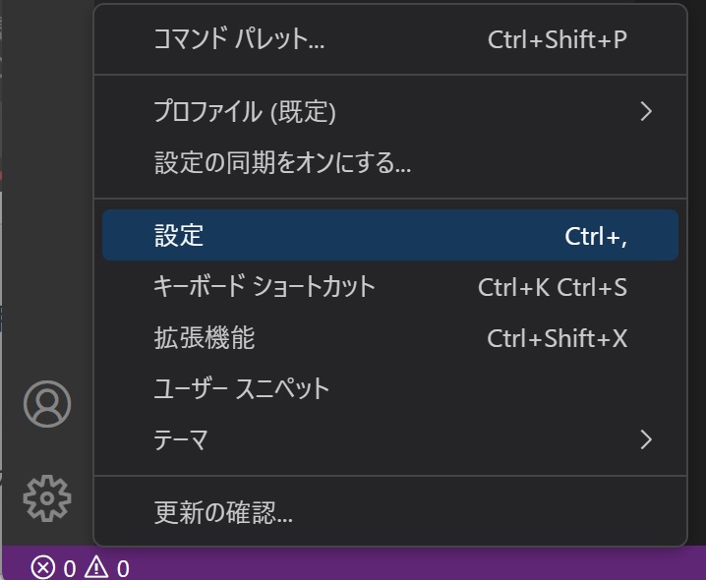
Task: Click the warning count number in status bar
Action: (x=123, y=569)
